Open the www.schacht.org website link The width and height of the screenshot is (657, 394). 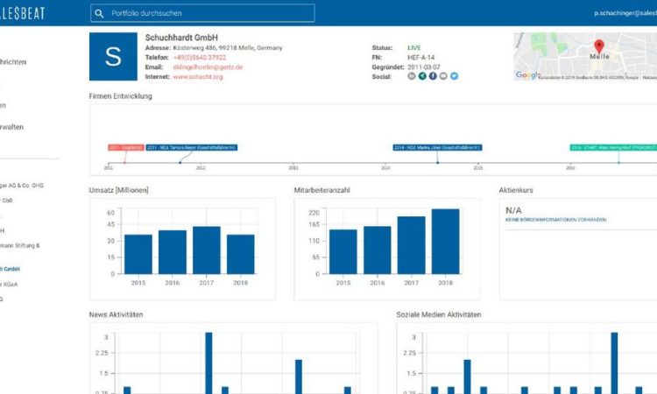tap(198, 77)
